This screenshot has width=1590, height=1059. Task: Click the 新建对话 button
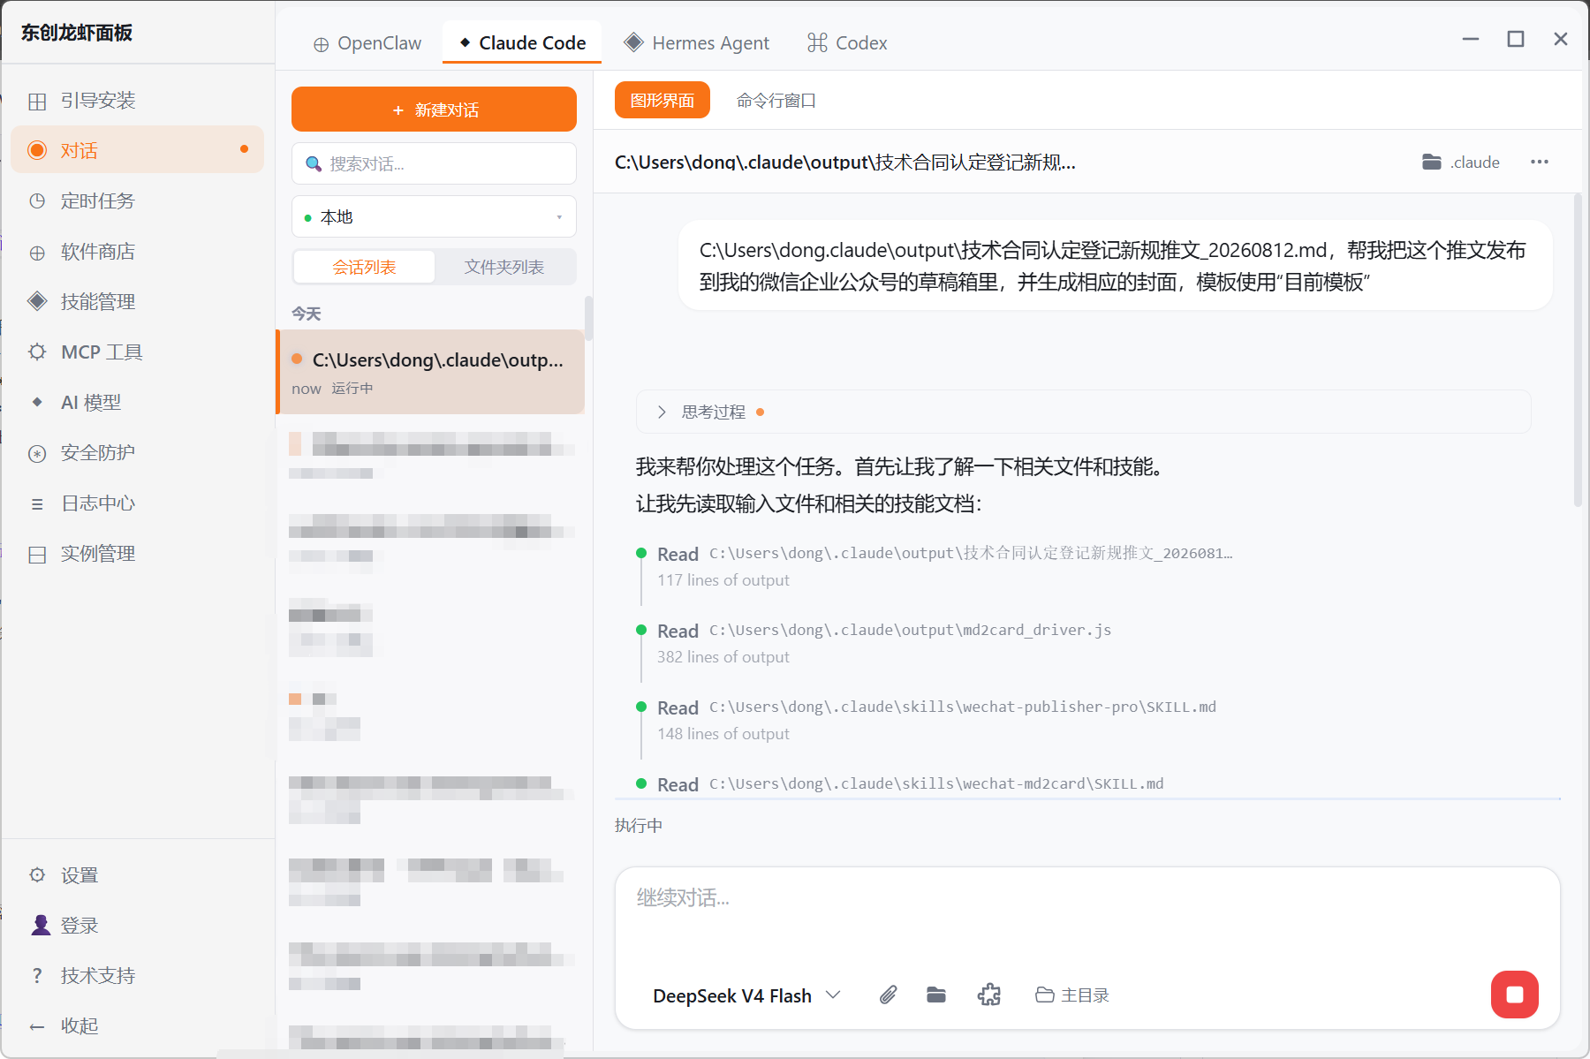pyautogui.click(x=434, y=110)
